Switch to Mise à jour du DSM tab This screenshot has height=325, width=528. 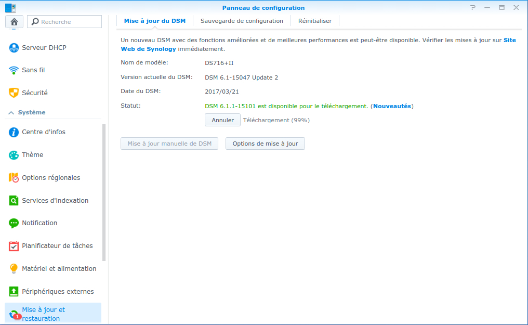coord(155,21)
